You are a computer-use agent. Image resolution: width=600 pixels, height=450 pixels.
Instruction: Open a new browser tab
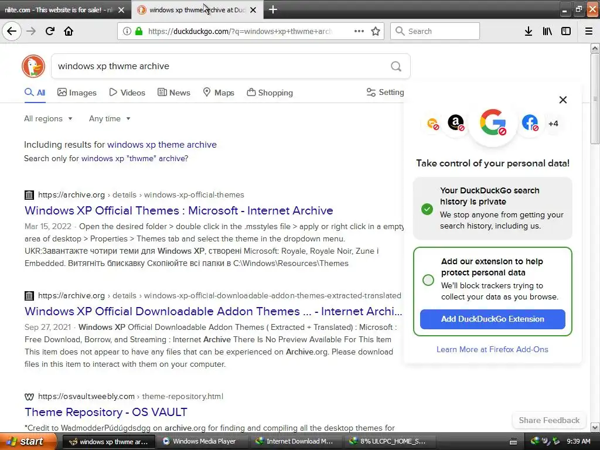pyautogui.click(x=273, y=9)
